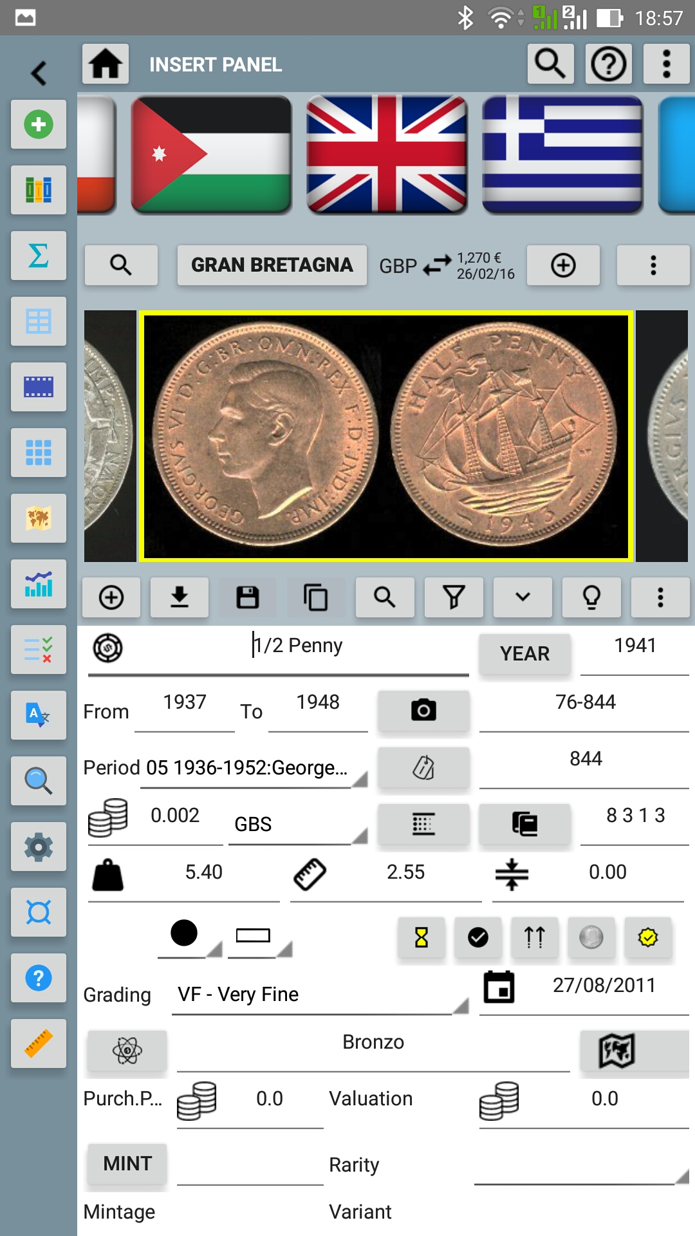Open coin toolbar overflow menu

pos(660,597)
